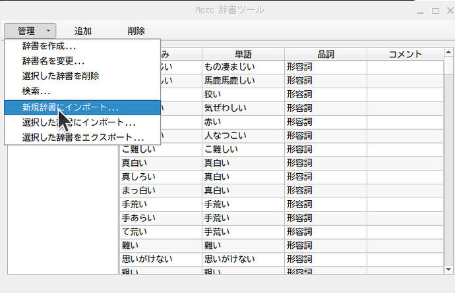Click reading cell て荒い
The height and width of the screenshot is (293, 455).
coord(161,232)
